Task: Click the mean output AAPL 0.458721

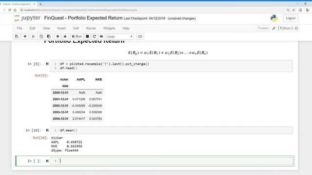Action: click(x=66, y=142)
